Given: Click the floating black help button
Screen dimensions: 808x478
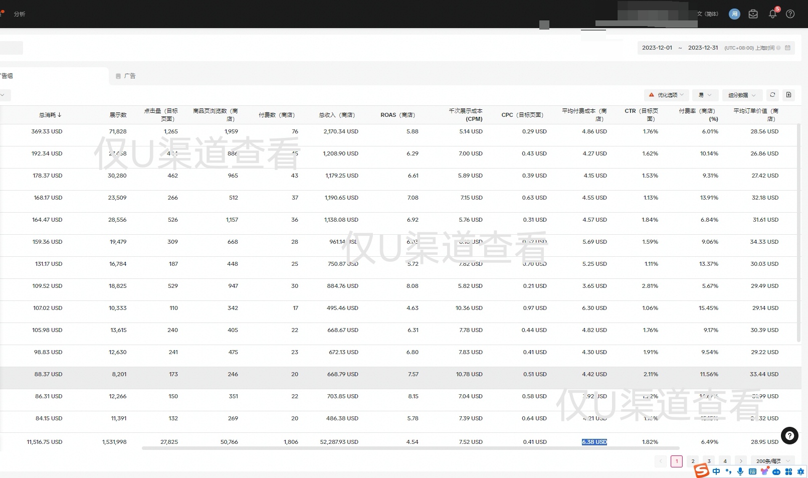Looking at the screenshot, I should pyautogui.click(x=789, y=435).
